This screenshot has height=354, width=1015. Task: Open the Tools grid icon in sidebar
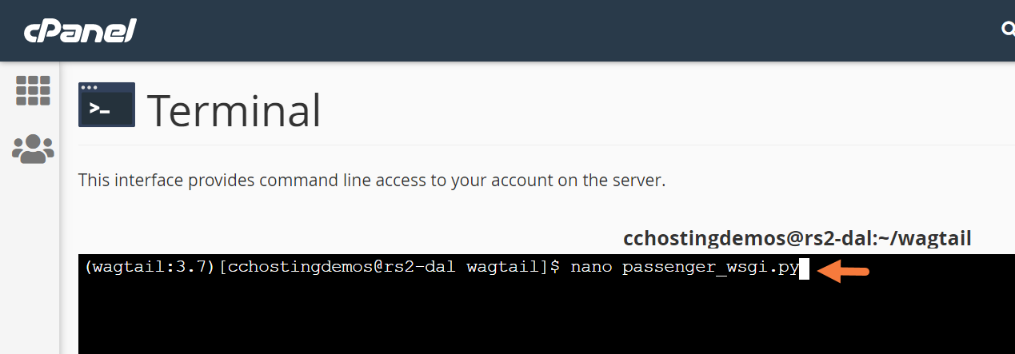point(33,91)
